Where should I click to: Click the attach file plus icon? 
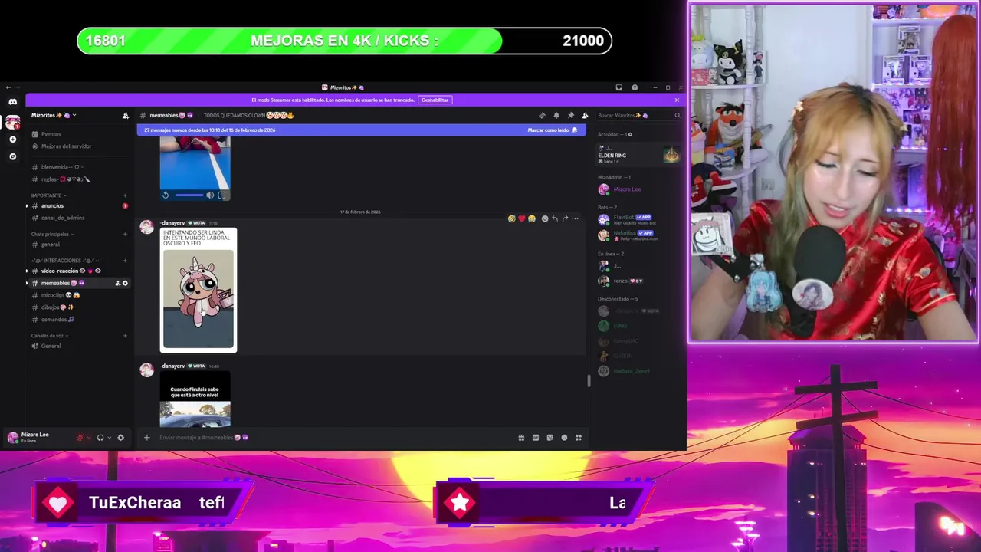[147, 438]
